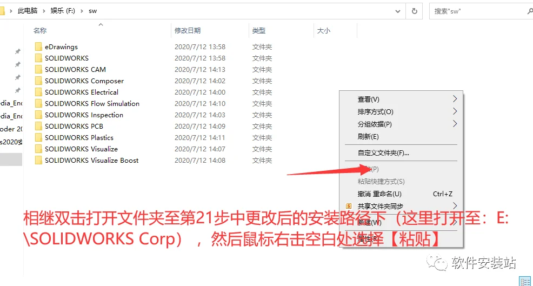
Task: Expand the 分组依据(P) submenu arrow
Action: 455,124
